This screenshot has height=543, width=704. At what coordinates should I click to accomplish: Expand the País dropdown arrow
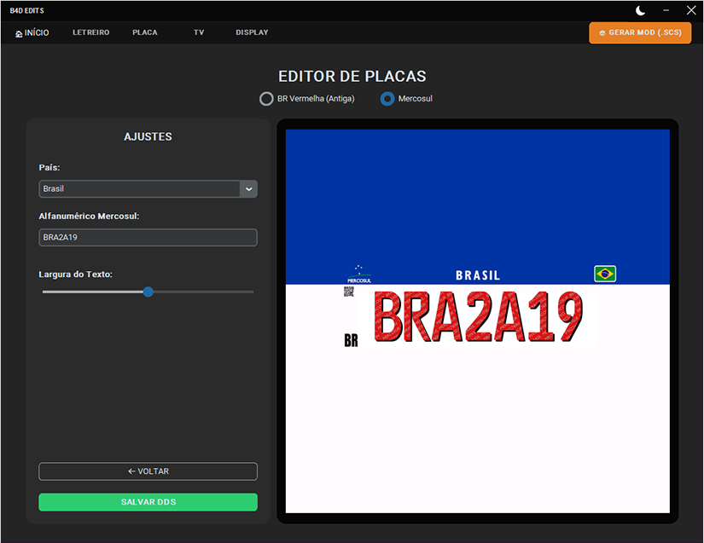[248, 188]
